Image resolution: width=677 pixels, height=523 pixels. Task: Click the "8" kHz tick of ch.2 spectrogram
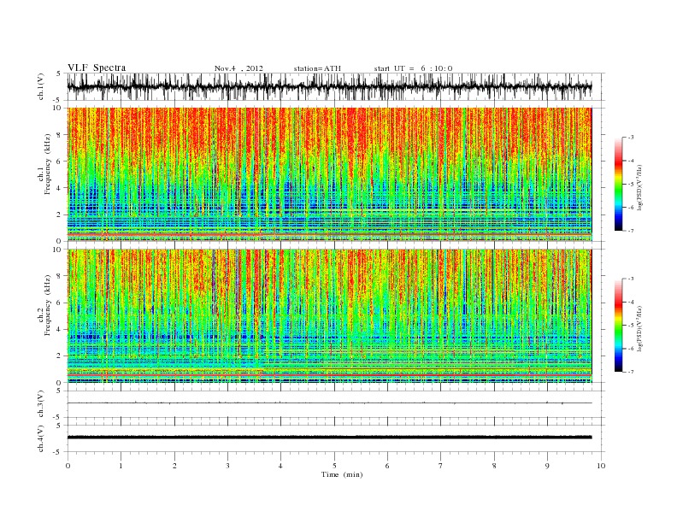pos(60,276)
